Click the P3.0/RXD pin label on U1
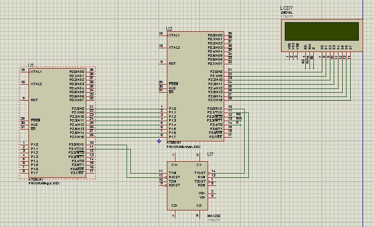The width and height of the screenshot is (374, 227). (x=76, y=144)
